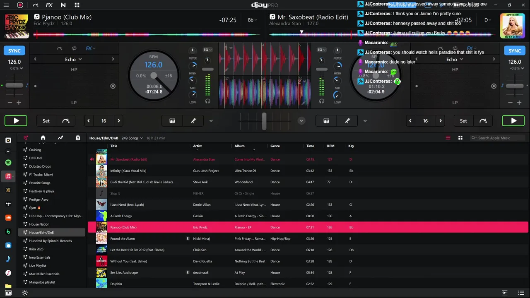Play the left deck
Screen dimensions: 530x298
tap(16, 121)
